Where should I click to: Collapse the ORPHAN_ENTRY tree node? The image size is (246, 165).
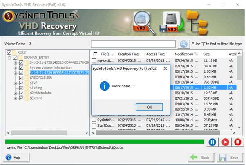tap(9, 58)
